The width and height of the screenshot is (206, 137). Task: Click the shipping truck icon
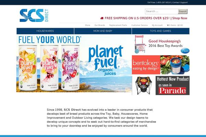click(102, 18)
